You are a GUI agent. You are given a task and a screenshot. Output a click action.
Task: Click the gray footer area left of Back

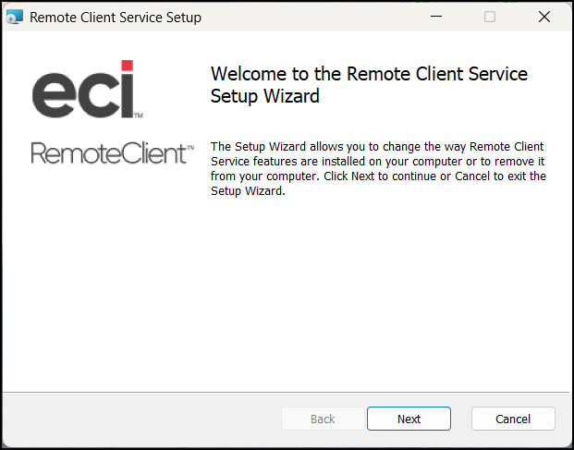click(140, 419)
